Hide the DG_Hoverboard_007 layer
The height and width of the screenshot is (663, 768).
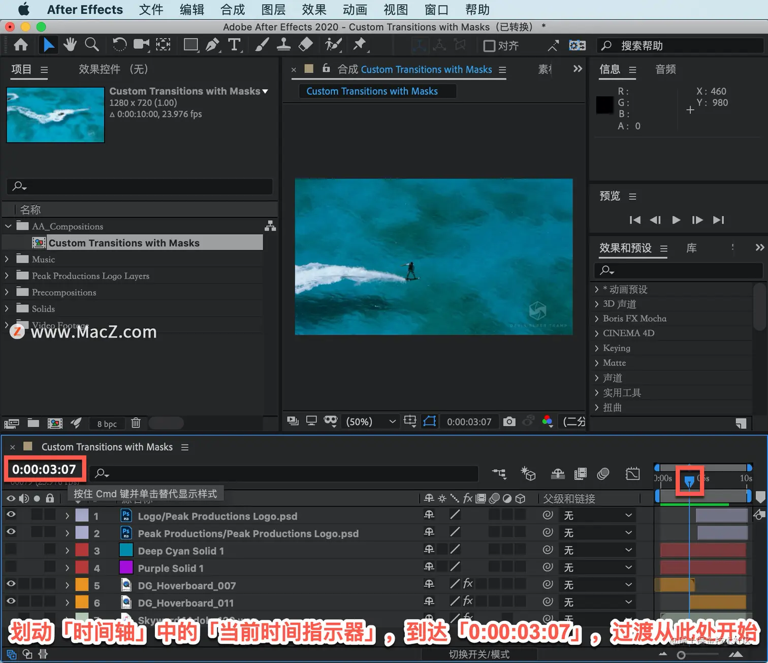click(x=11, y=584)
